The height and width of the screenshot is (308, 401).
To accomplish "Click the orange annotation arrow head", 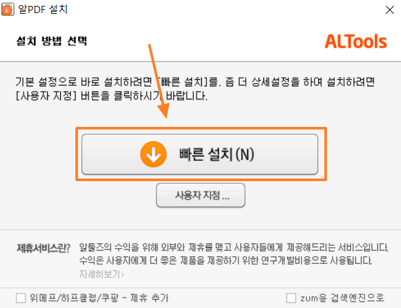I will [164, 111].
